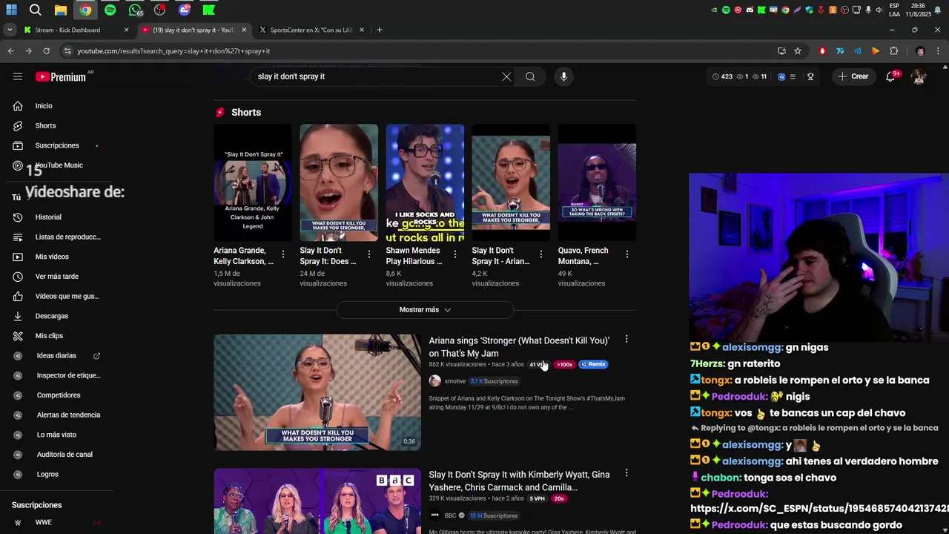Open WhatsApp from the taskbar
This screenshot has width=949, height=534.
135,10
